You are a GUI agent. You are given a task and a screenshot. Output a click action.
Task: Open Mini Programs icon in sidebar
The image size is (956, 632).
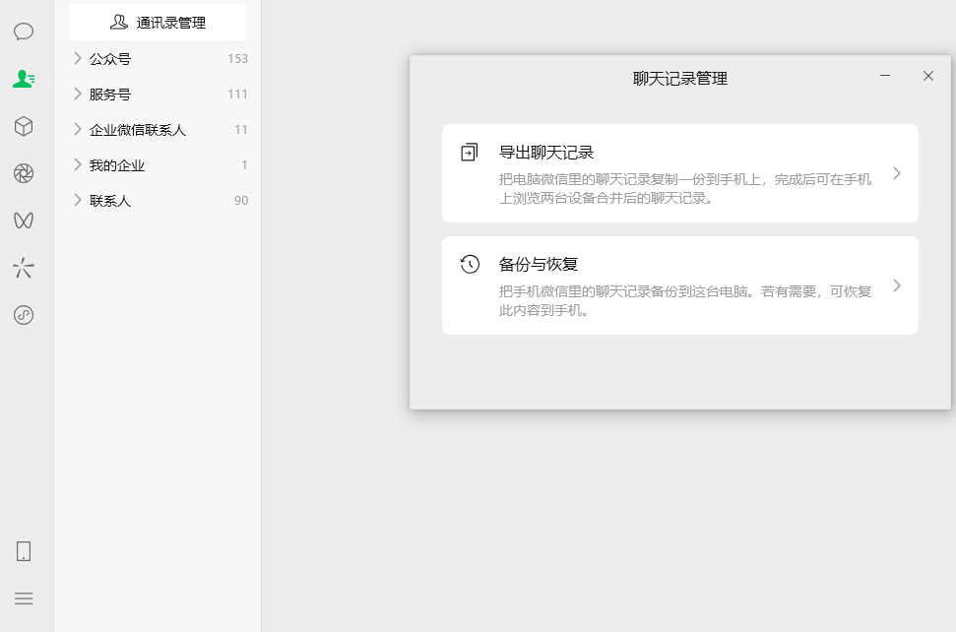coord(24,315)
